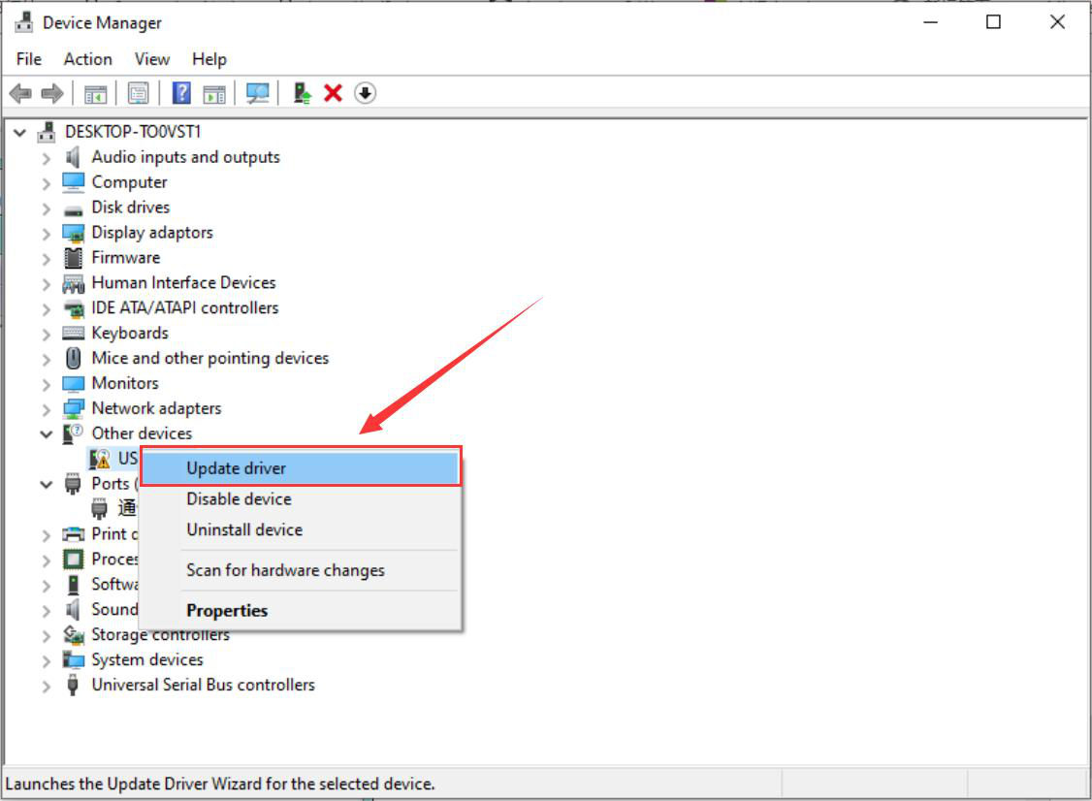Image resolution: width=1092 pixels, height=801 pixels.
Task: Choose Scan for hardware changes
Action: point(301,570)
